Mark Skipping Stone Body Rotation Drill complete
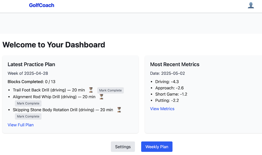262x155 pixels. tap(28, 117)
